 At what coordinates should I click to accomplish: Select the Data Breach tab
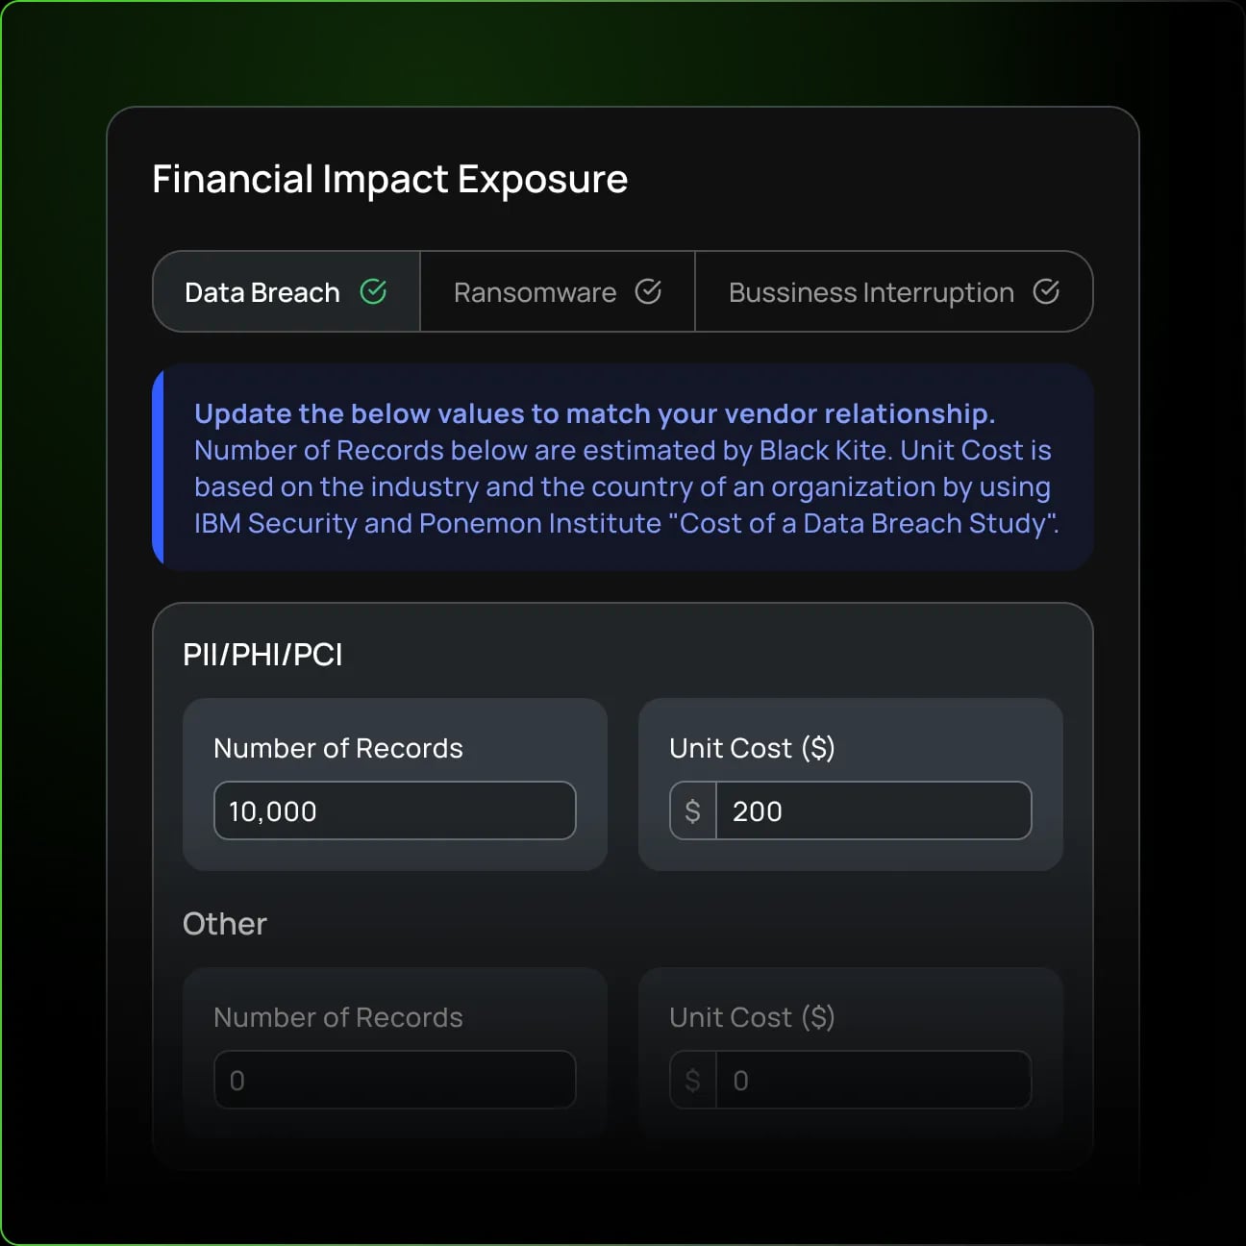tap(262, 291)
